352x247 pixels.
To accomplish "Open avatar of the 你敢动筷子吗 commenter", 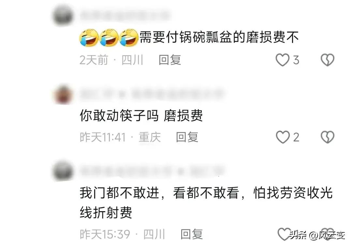I will tap(64, 94).
